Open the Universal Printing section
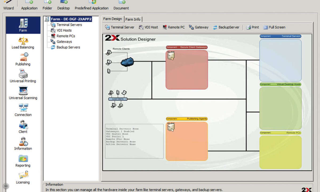This screenshot has width=320, height=192. (x=23, y=76)
